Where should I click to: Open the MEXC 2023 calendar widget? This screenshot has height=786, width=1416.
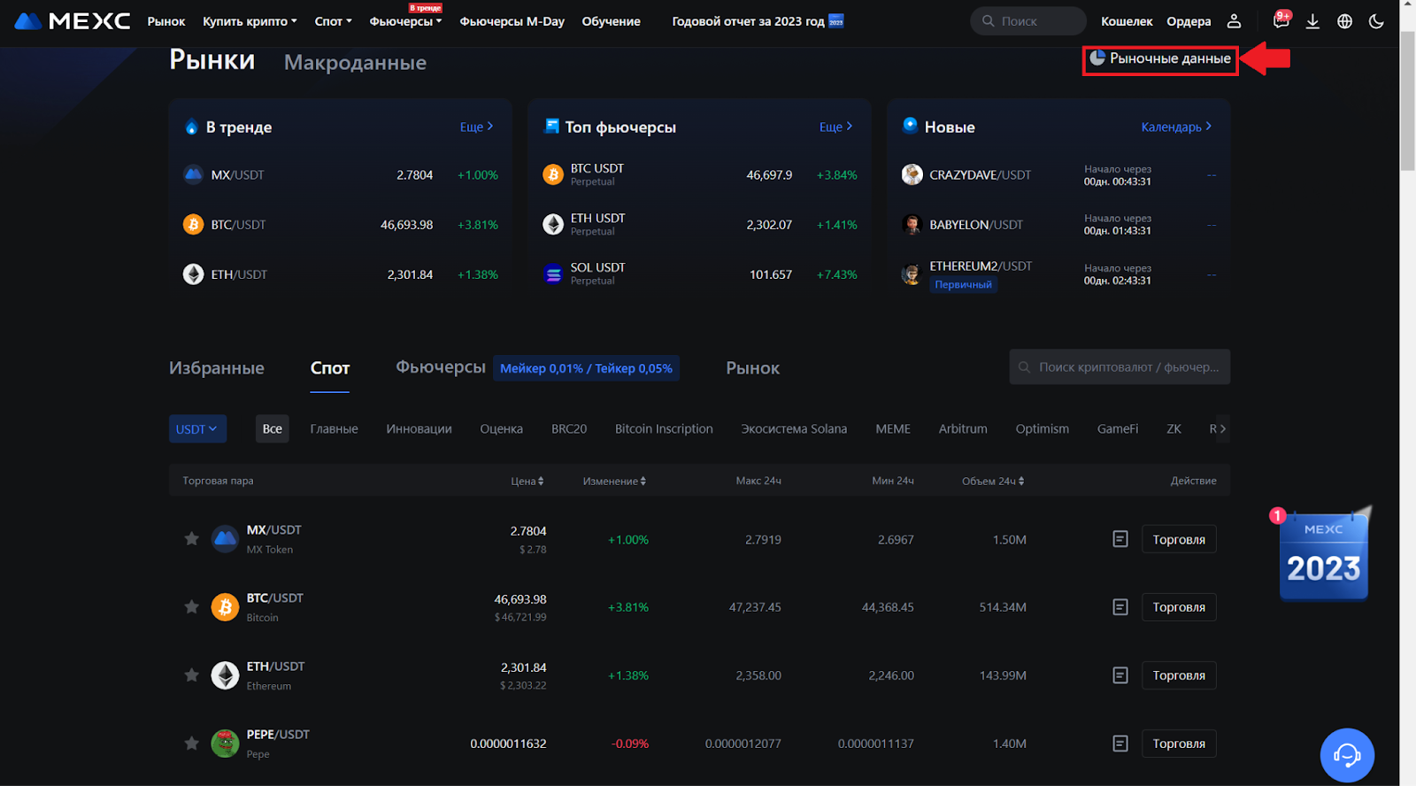tap(1324, 555)
